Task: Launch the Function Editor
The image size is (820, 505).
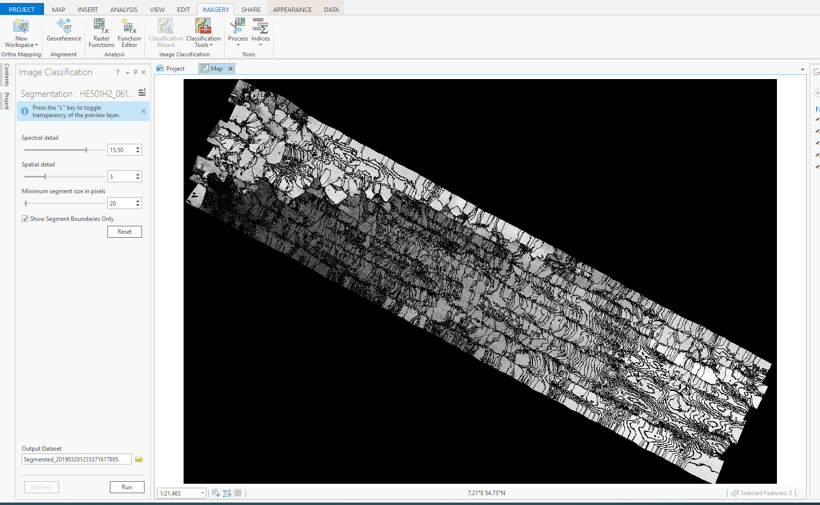Action: click(x=129, y=33)
